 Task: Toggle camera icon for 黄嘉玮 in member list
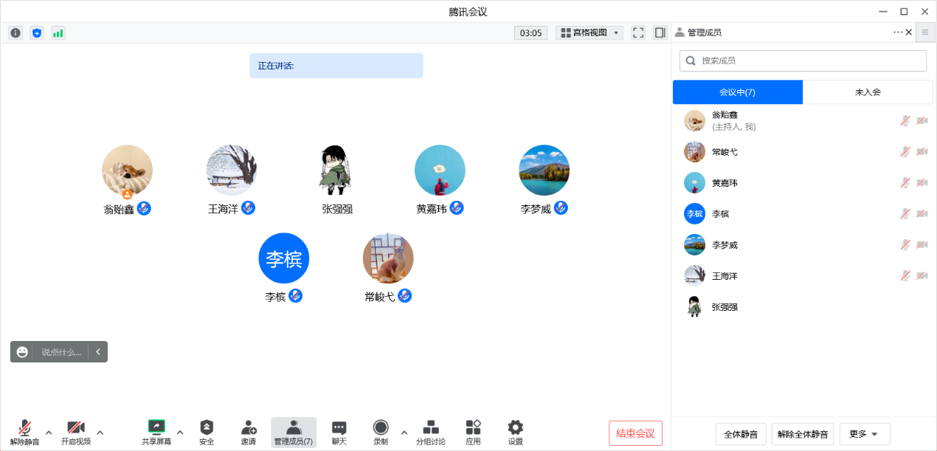coord(922,183)
